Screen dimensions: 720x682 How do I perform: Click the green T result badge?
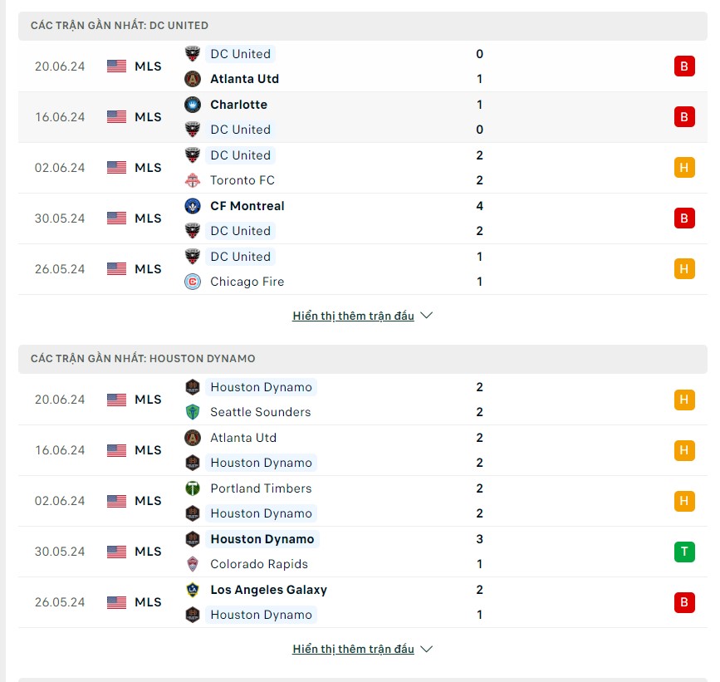(684, 552)
